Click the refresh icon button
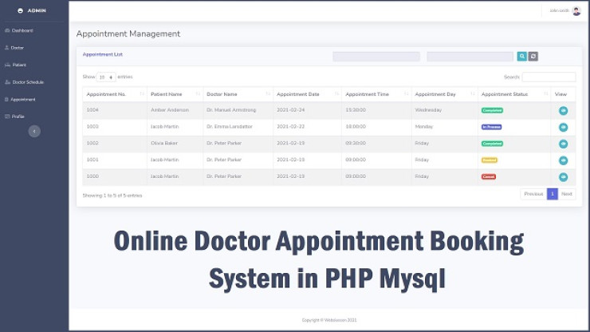Image resolution: width=590 pixels, height=332 pixels. (533, 56)
